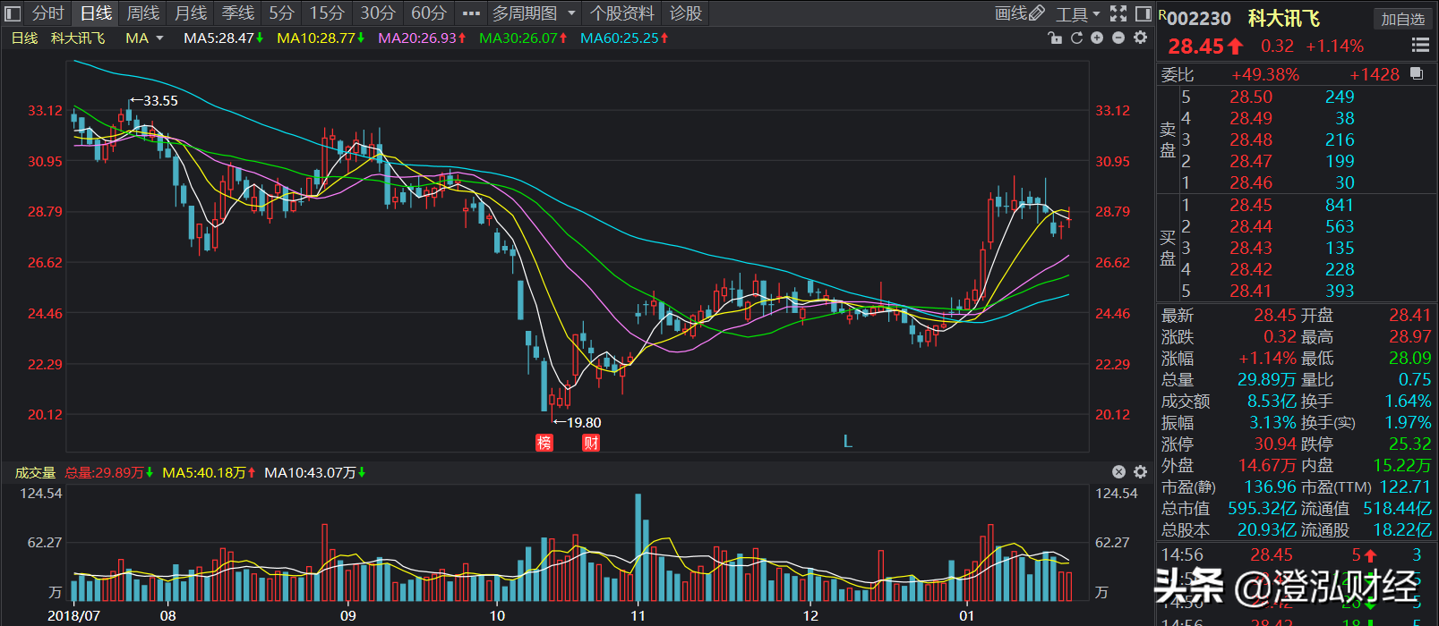Click 加自选 to add to watchlist
This screenshot has width=1439, height=626.
pos(1402,19)
